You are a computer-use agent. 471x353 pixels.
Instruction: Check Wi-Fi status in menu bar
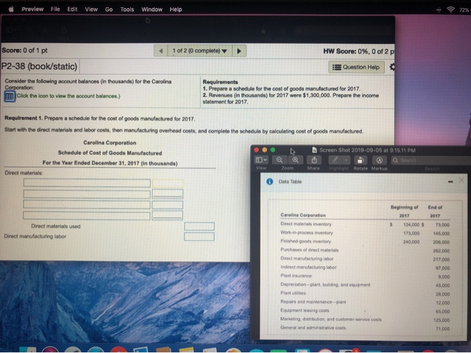click(x=451, y=9)
